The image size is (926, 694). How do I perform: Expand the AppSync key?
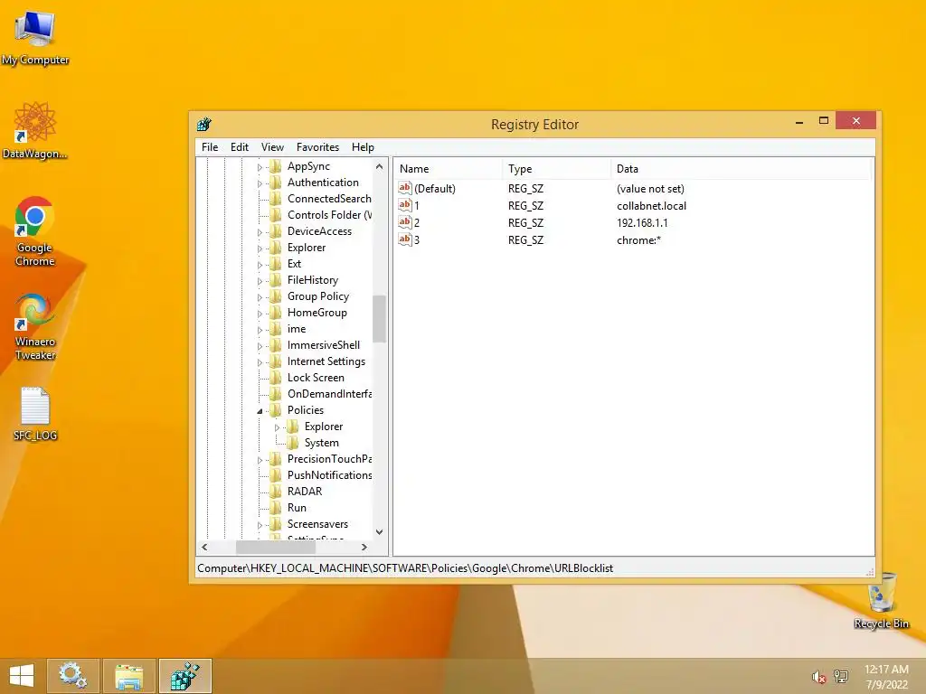coord(260,167)
